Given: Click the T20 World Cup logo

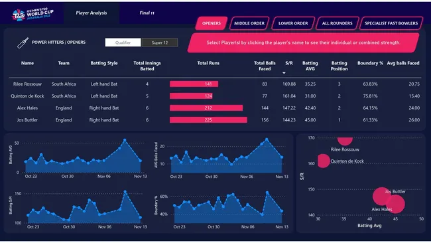Looking at the screenshot, I should [x=32, y=14].
